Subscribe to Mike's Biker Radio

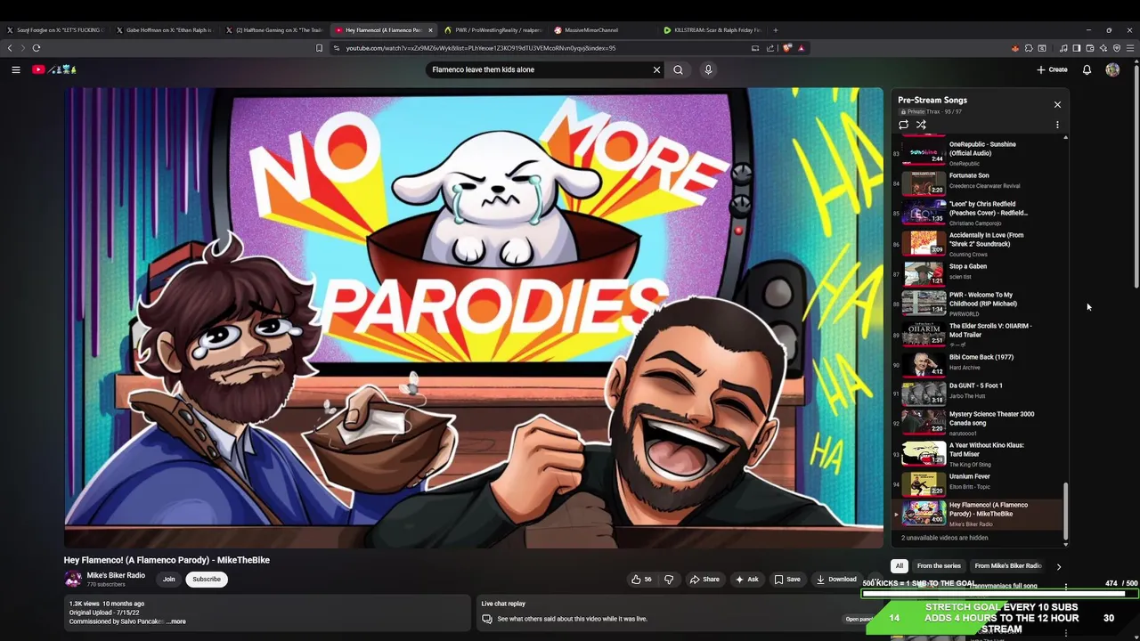(x=207, y=580)
